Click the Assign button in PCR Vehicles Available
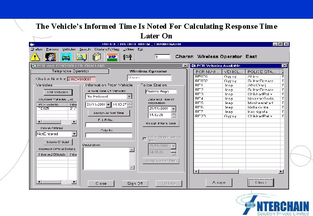Image resolution: width=313 pixels, height=216 pixels. tap(219, 182)
